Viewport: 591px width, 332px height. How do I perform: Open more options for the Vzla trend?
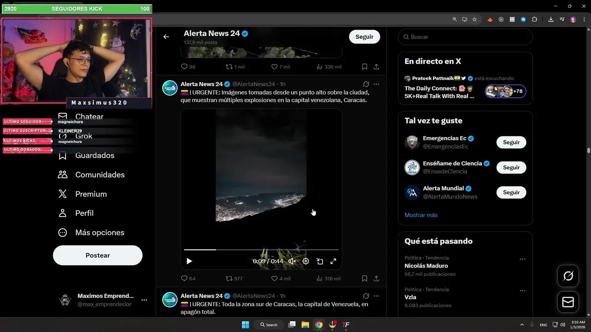coord(522,291)
